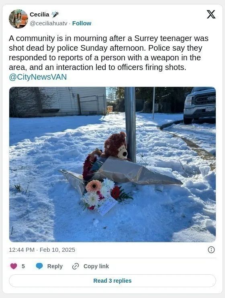Screen dimensions: 225x298
Task: Click the chain link copy icon
Action: tap(76, 266)
